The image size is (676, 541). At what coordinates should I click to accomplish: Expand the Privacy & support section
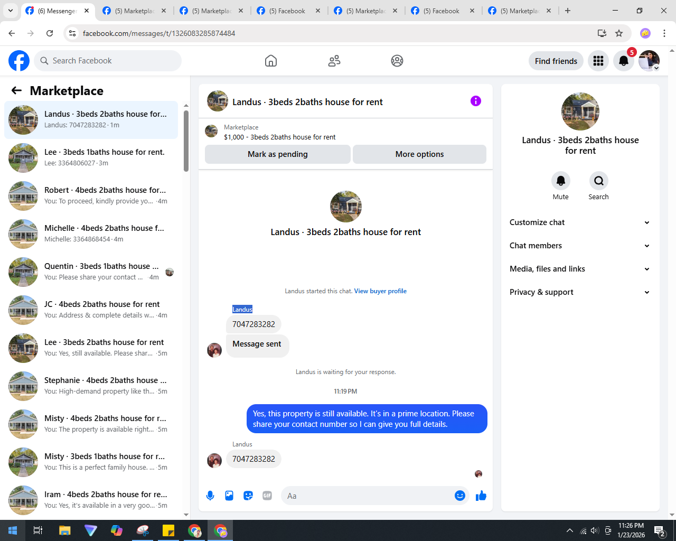(x=580, y=292)
